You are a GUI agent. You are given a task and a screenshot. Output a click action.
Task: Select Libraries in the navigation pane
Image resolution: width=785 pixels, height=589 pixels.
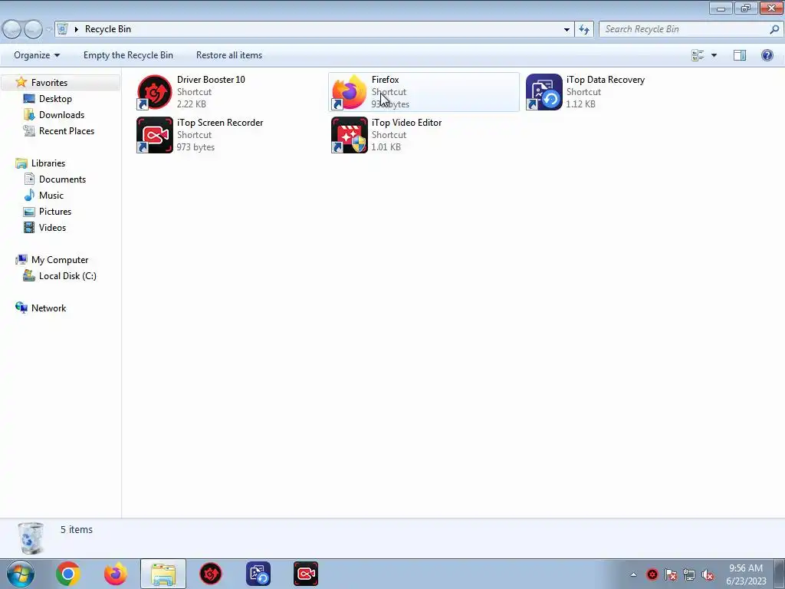click(48, 163)
